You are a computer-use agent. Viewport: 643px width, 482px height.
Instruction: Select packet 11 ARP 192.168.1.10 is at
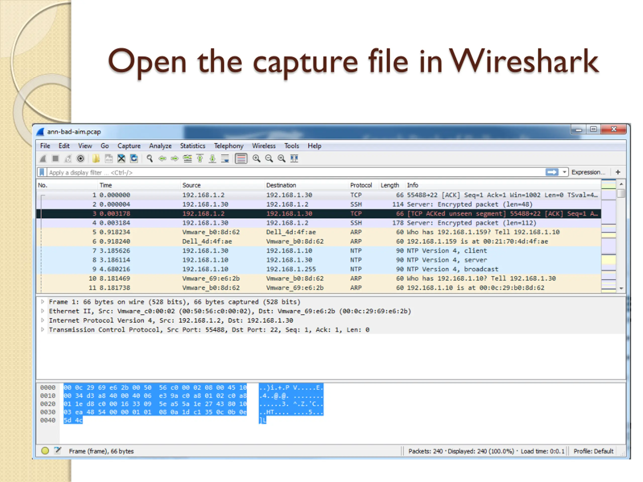pos(318,288)
